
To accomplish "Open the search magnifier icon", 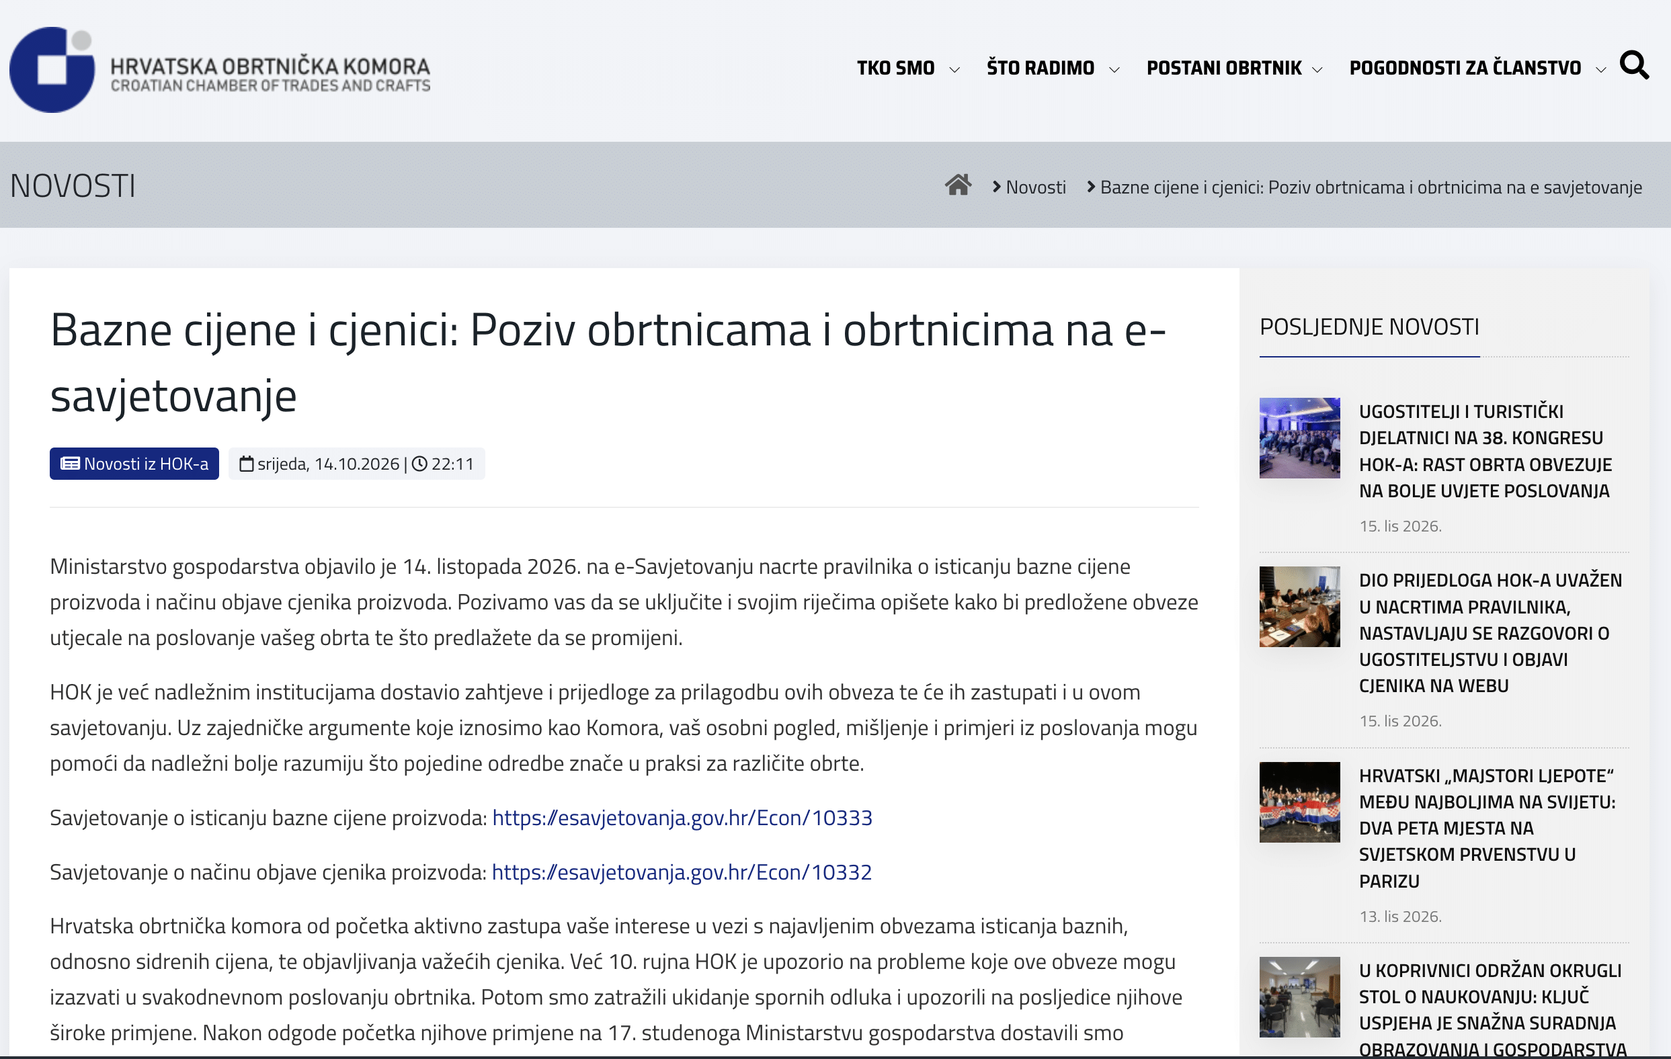I will [1634, 65].
